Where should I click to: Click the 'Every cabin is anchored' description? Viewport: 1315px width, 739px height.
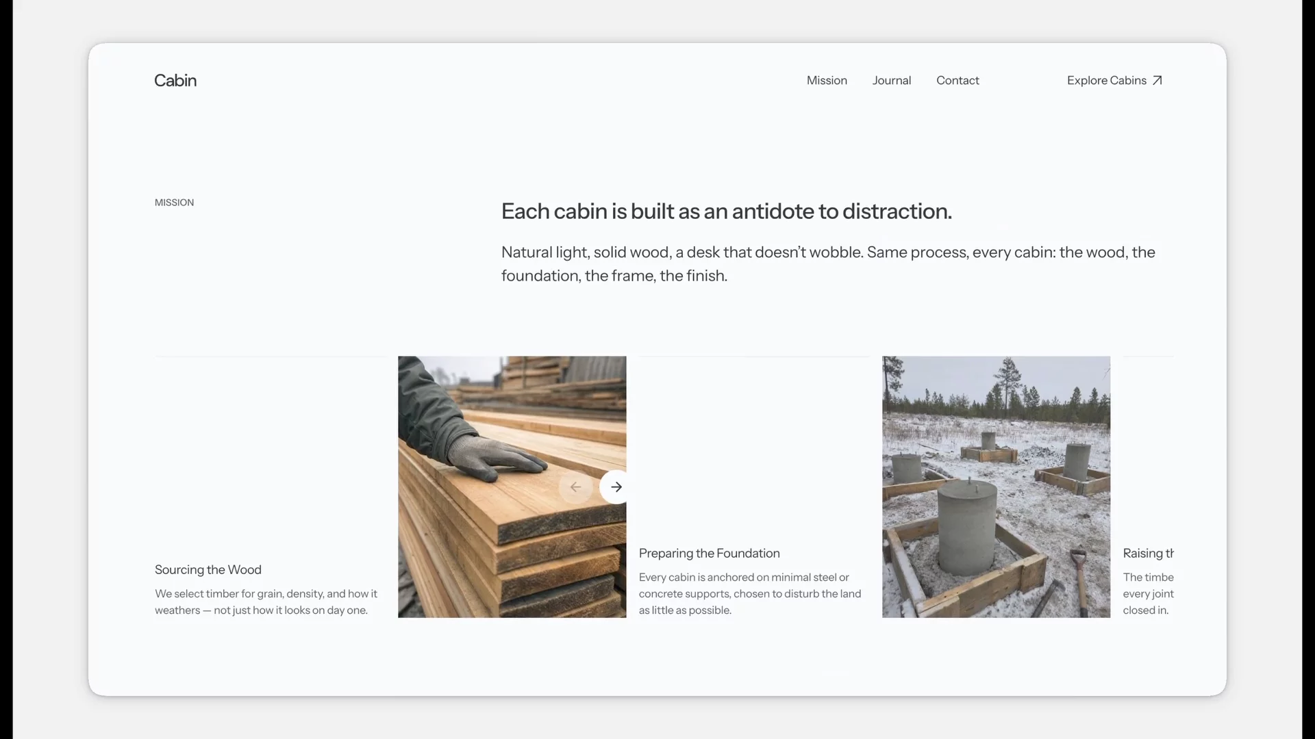pos(750,594)
